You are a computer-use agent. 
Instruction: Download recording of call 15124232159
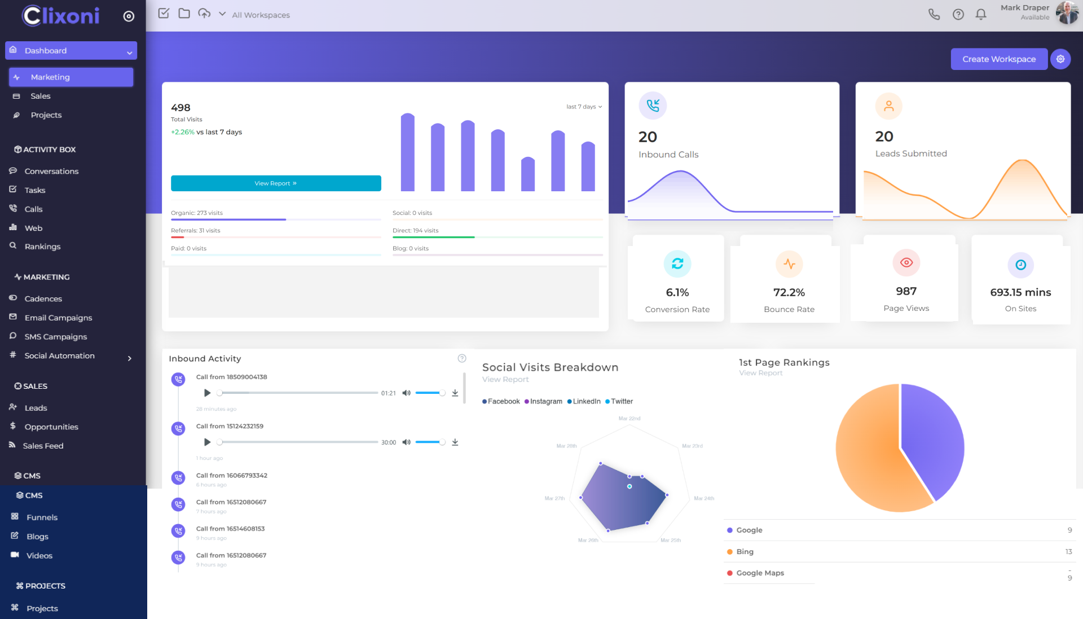point(455,442)
